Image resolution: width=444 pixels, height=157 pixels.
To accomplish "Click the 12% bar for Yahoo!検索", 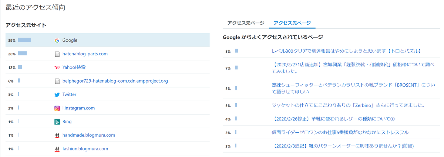I will pos(20,67).
